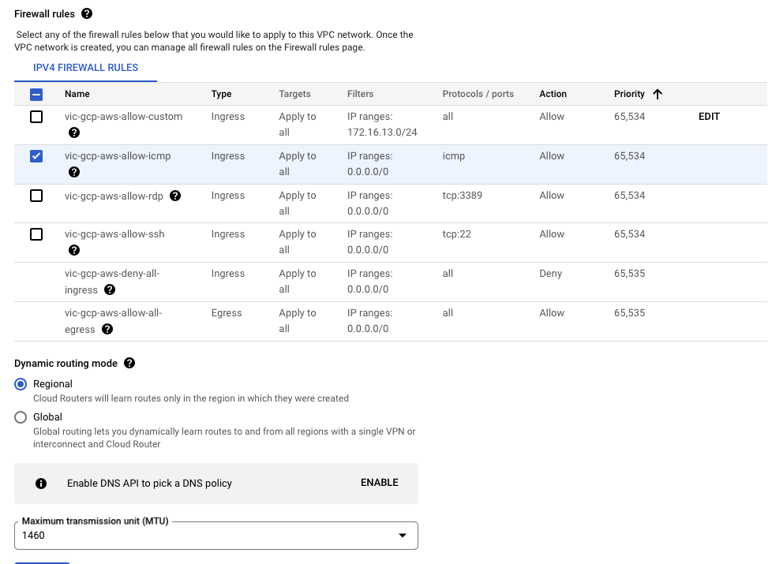Open help icon for vic-gcp-aws-allow-custom rule
The height and width of the screenshot is (564, 772).
tap(74, 133)
